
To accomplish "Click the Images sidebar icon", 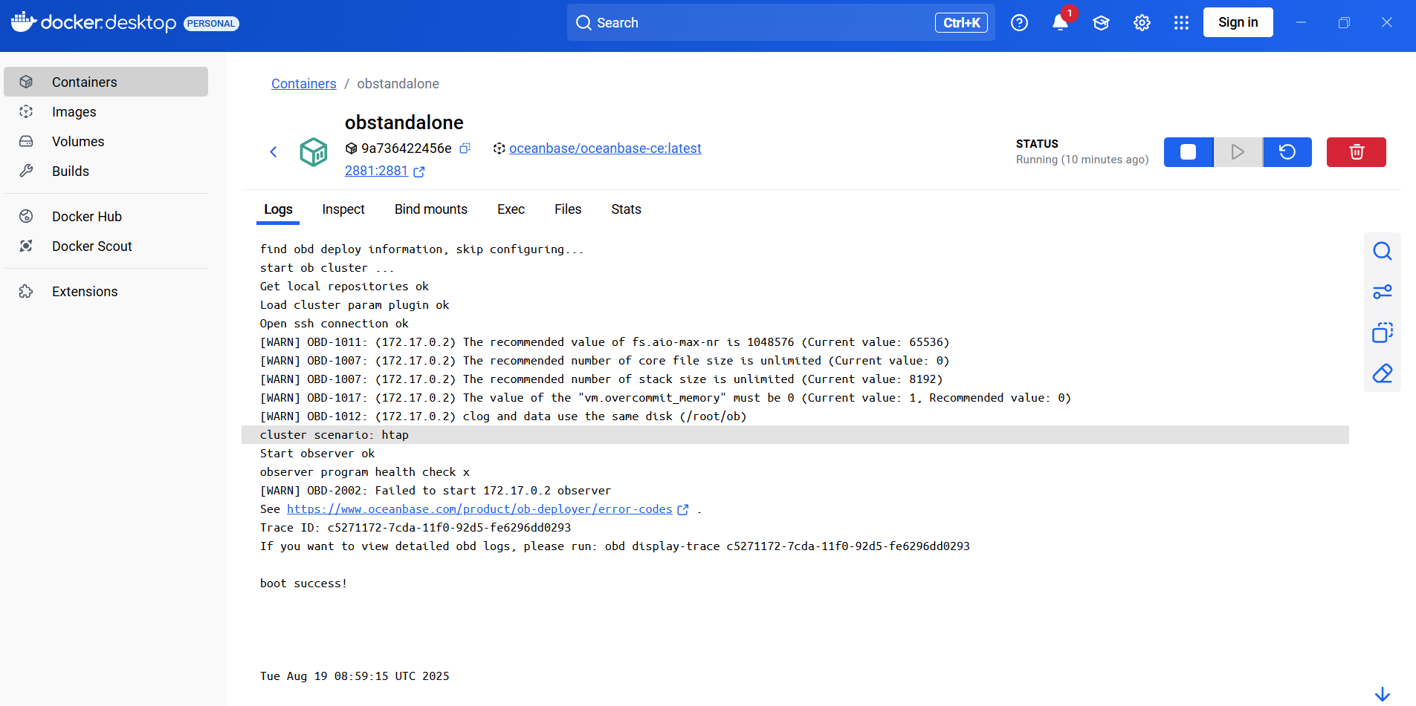I will click(26, 111).
